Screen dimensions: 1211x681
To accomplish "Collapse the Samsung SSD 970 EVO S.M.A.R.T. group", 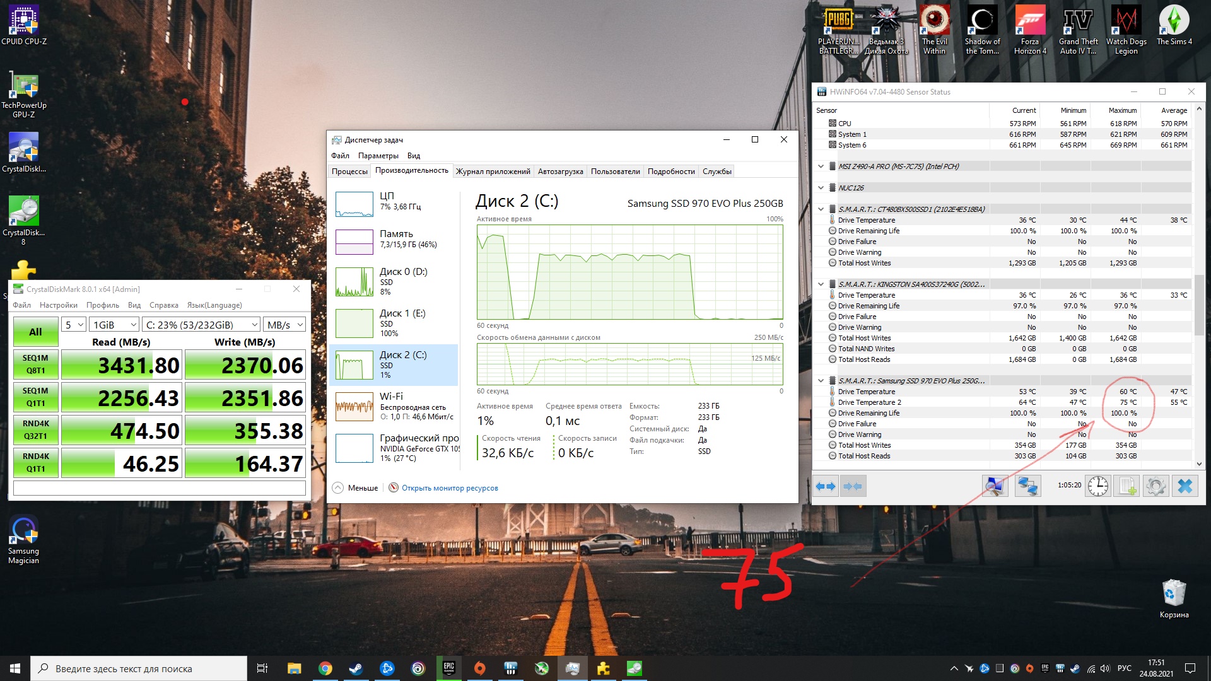I will click(x=821, y=381).
